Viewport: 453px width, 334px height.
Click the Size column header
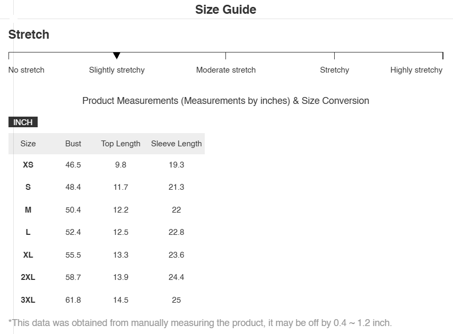click(28, 144)
